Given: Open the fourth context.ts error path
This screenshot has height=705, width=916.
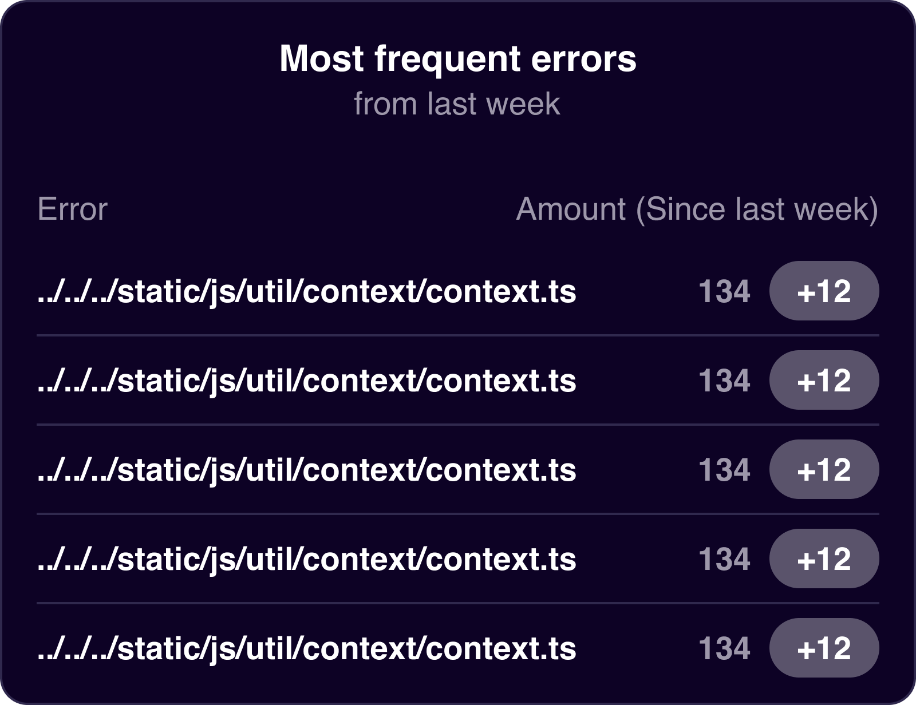Looking at the screenshot, I should tap(306, 559).
